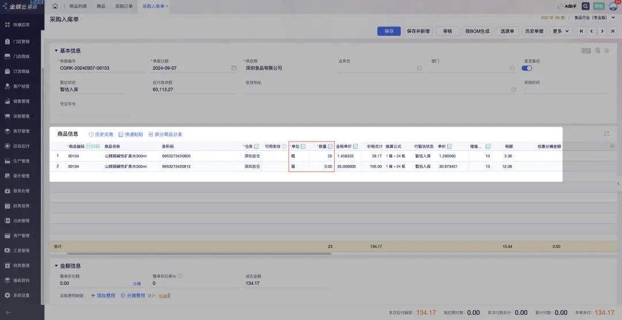Click the 整单折扣额 input field
This screenshot has width=622, height=320.
click(92, 283)
